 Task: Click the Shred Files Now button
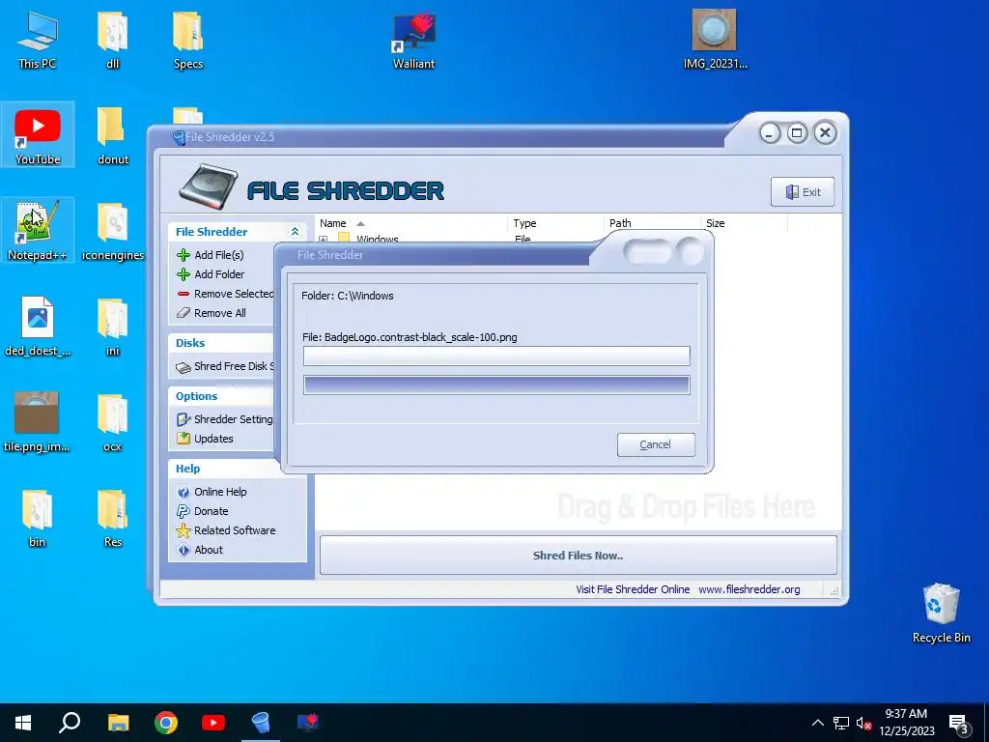(578, 556)
